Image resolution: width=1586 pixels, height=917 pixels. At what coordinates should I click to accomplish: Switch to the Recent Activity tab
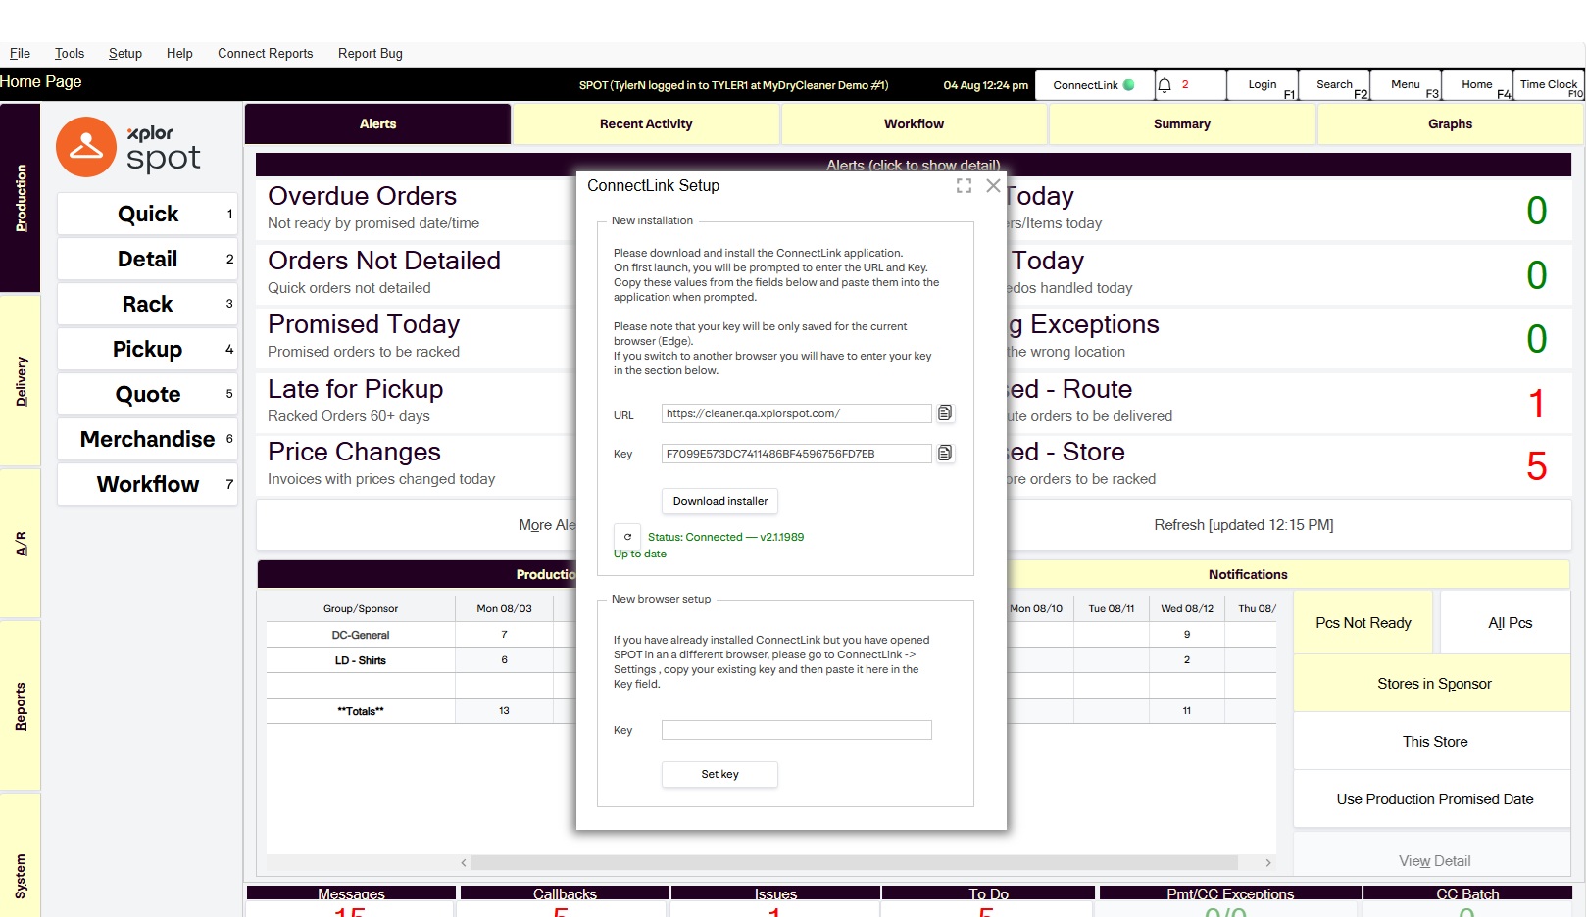point(646,124)
